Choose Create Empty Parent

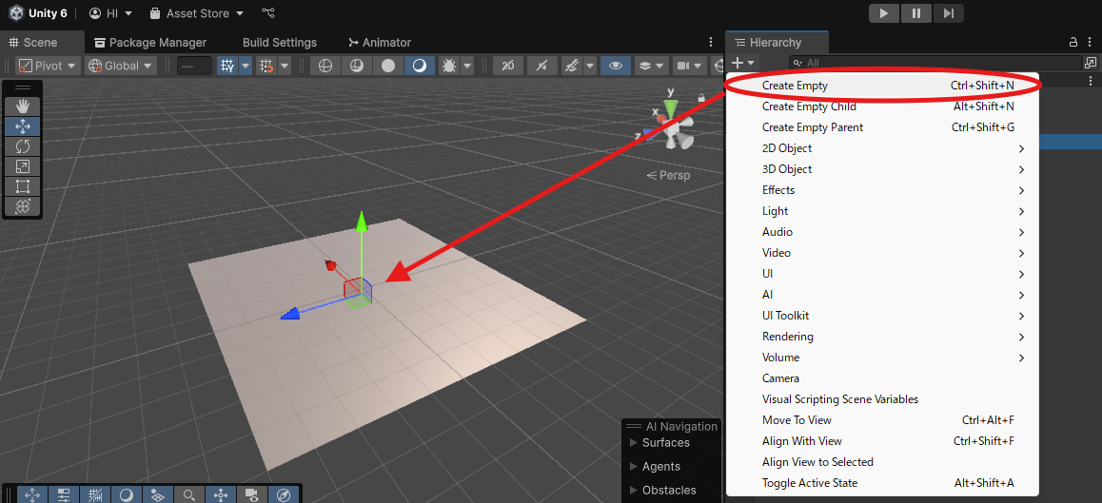882,127
